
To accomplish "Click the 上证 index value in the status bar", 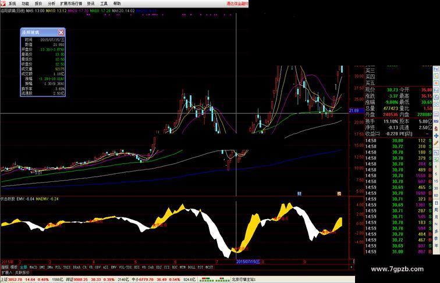I will pyautogui.click(x=16, y=280).
